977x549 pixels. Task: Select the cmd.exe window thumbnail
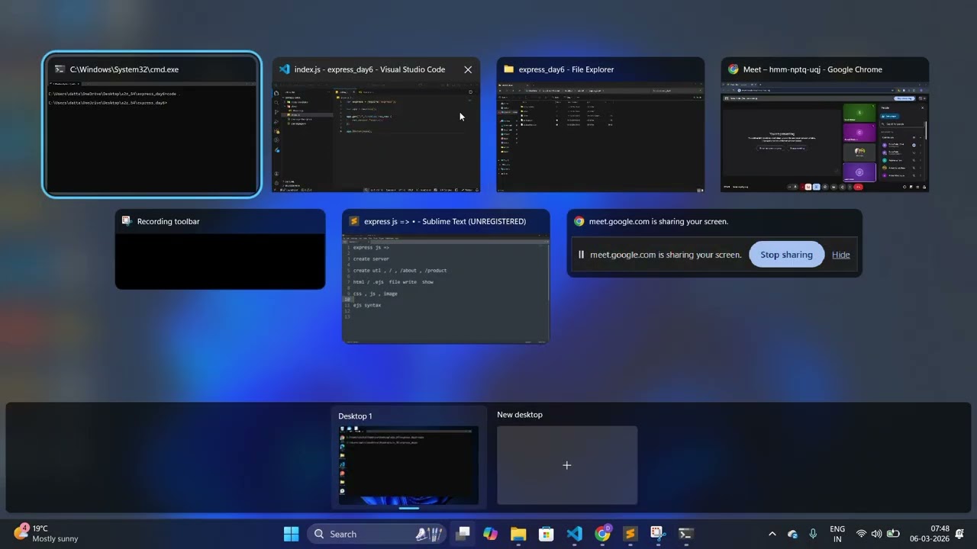click(x=152, y=124)
